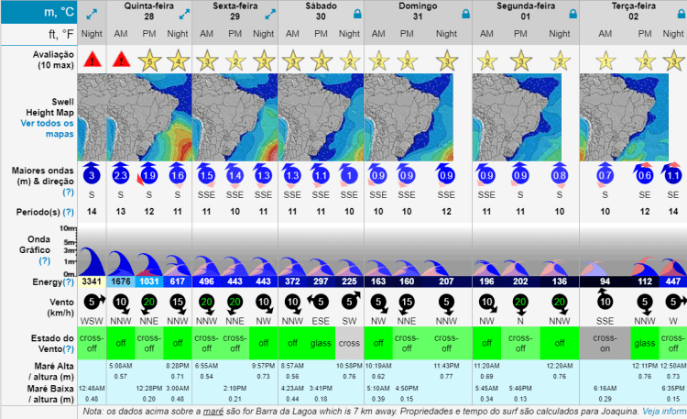687x419 pixels.
Task: Click the 1.9 m wave height direction icon
Action: tap(148, 173)
